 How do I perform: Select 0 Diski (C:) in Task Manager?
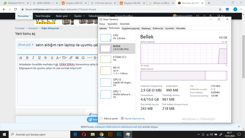tap(117, 59)
